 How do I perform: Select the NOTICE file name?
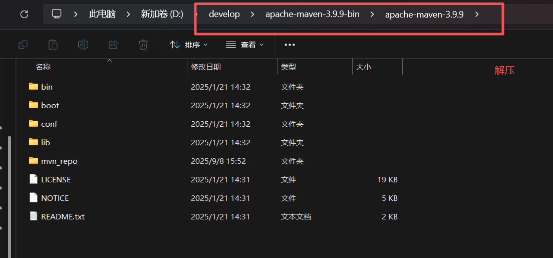pos(55,198)
